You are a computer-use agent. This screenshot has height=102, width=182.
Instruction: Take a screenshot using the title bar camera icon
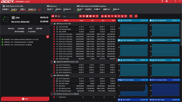click(167, 1)
